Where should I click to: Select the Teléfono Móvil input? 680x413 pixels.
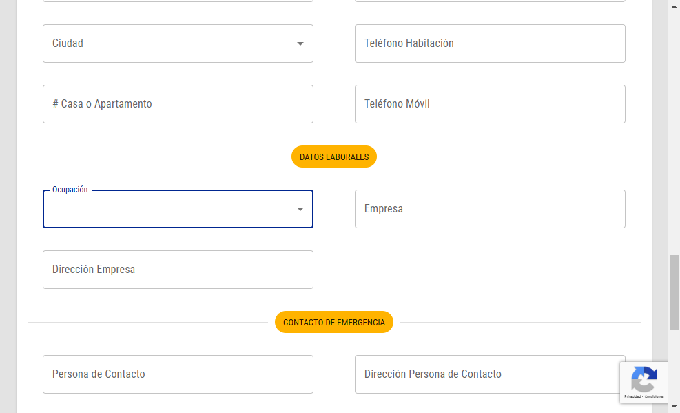[x=490, y=104]
